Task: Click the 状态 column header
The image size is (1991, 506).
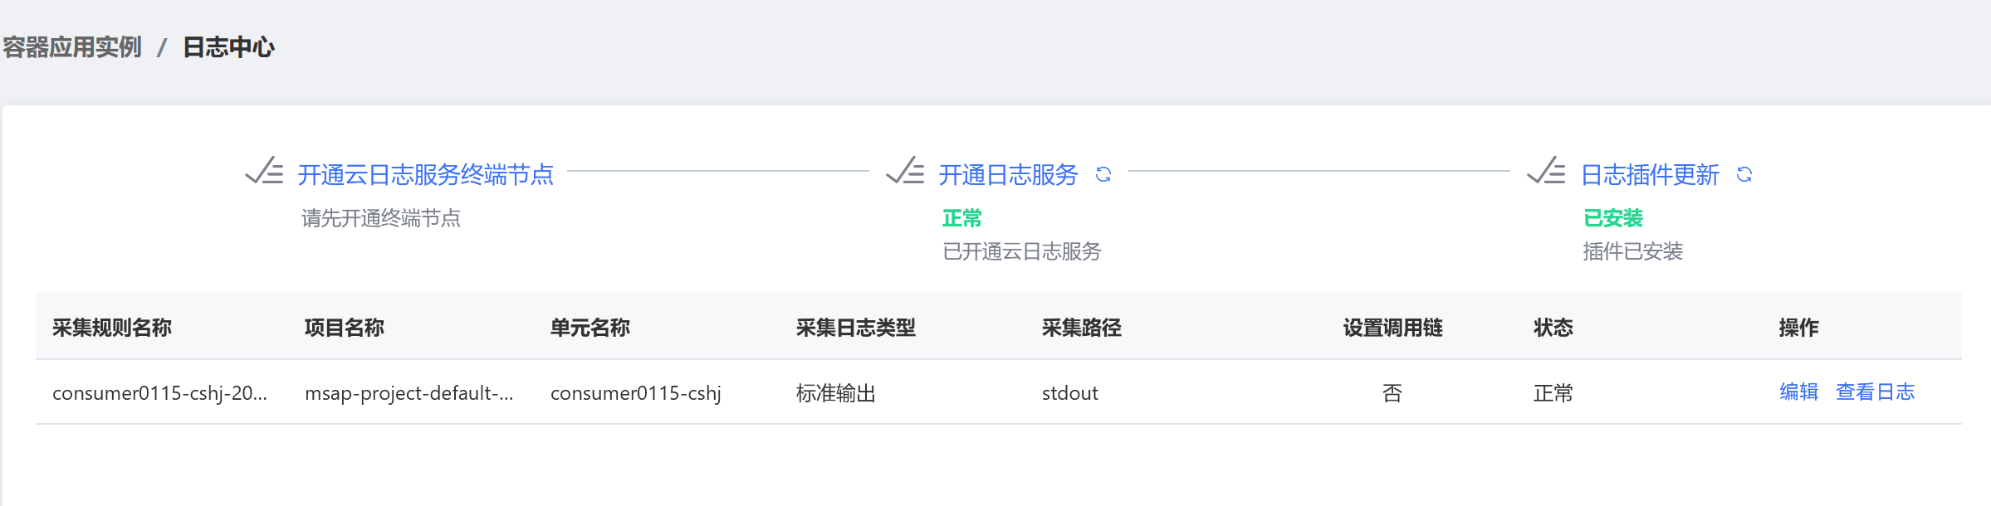Action: pyautogui.click(x=1553, y=328)
